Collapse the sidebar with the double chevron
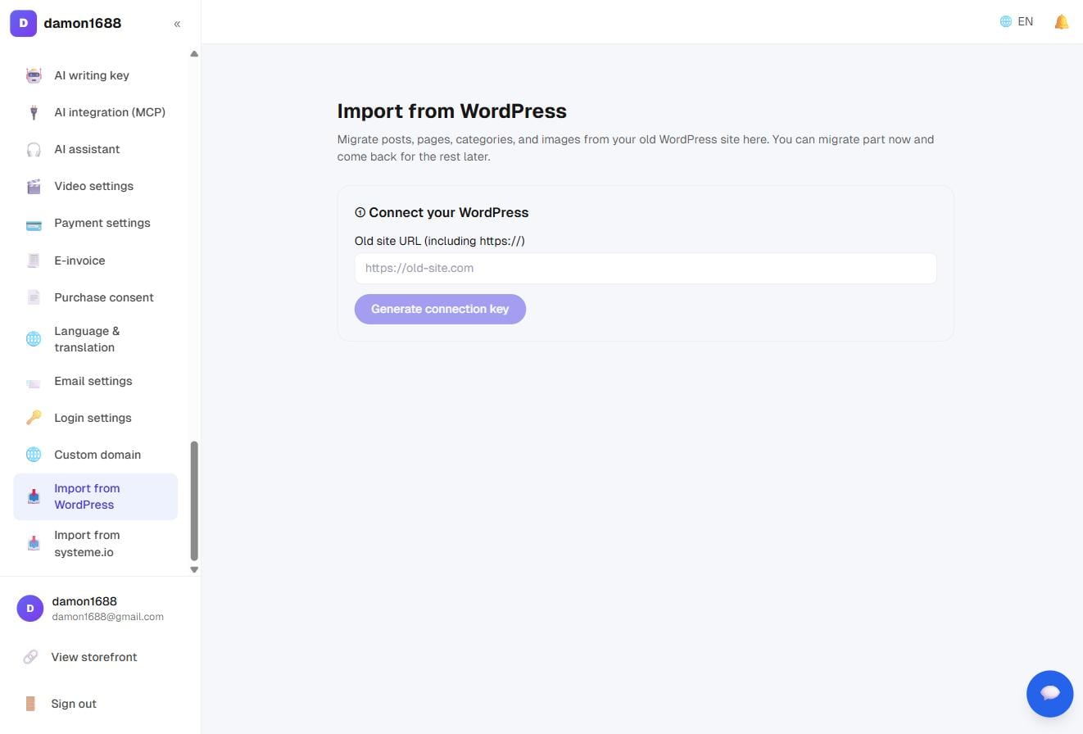The width and height of the screenshot is (1083, 734). click(x=177, y=24)
